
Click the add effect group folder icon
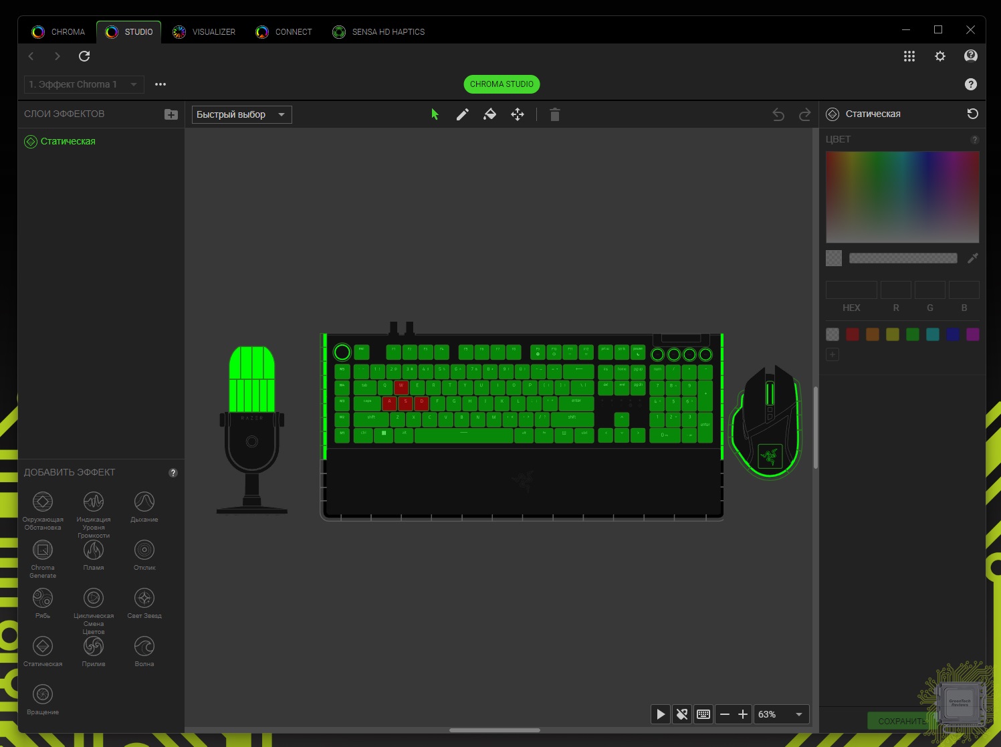171,114
